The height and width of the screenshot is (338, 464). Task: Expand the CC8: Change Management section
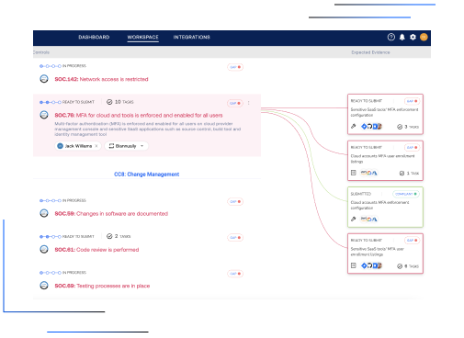click(147, 175)
